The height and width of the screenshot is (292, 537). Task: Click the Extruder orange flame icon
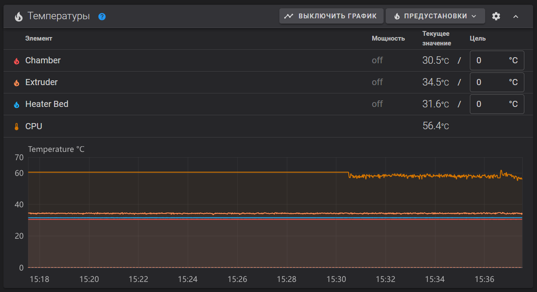(x=17, y=83)
